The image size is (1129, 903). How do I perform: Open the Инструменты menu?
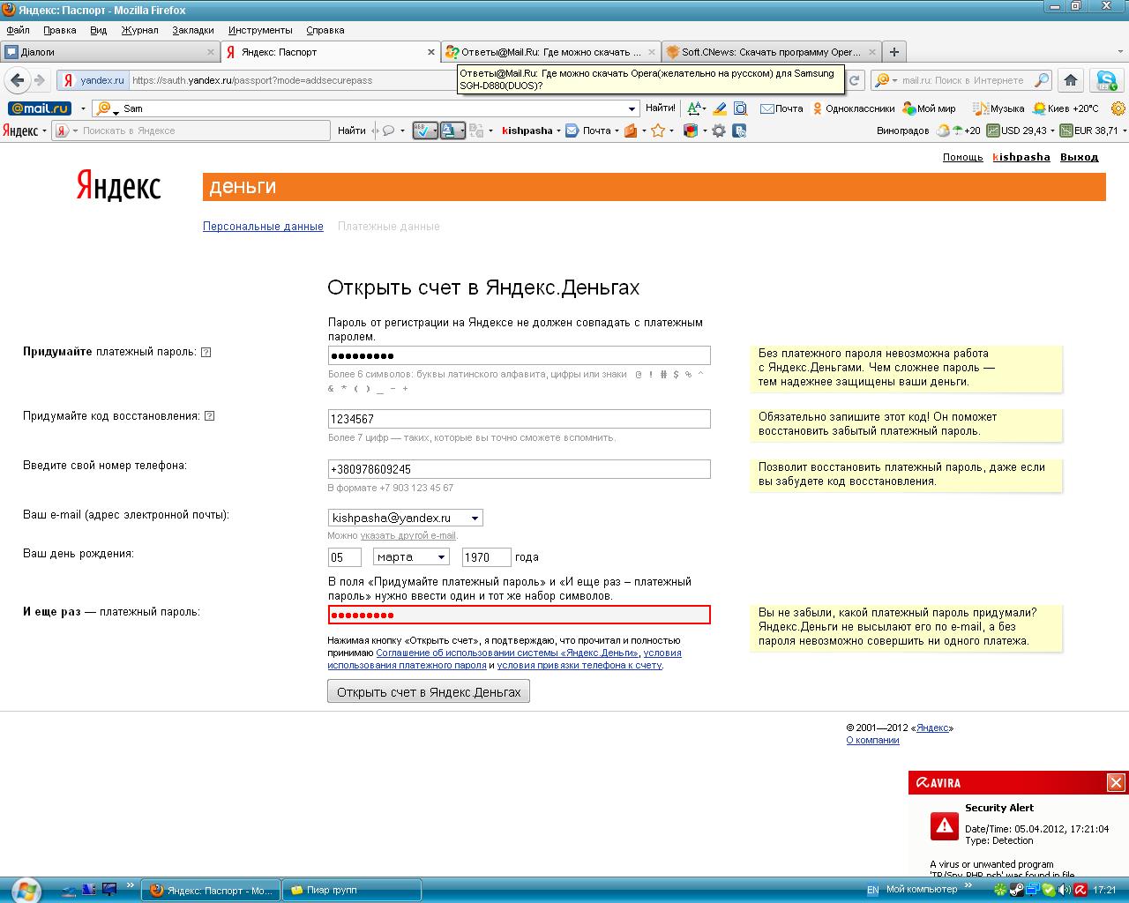[x=260, y=30]
